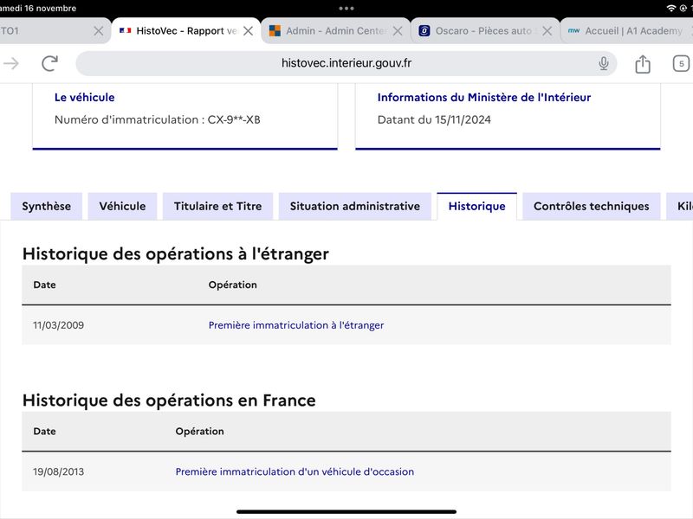
Task: Tap the forward navigation arrow
Action: (11, 63)
